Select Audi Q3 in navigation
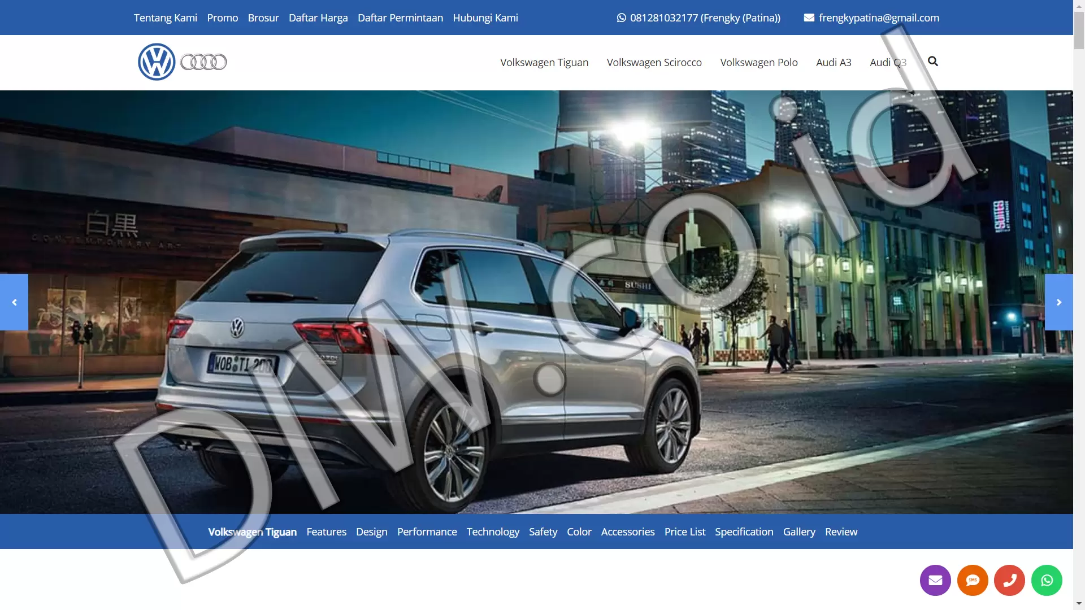The width and height of the screenshot is (1085, 610). [888, 62]
